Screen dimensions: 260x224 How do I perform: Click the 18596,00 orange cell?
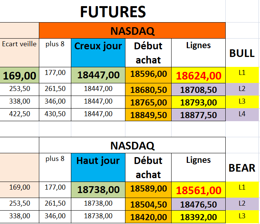(148, 74)
